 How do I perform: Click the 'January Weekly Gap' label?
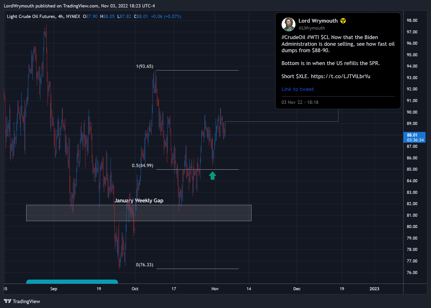[x=139, y=201]
